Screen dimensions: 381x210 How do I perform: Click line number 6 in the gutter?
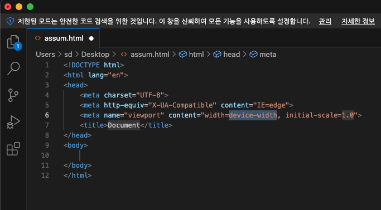[x=47, y=115]
